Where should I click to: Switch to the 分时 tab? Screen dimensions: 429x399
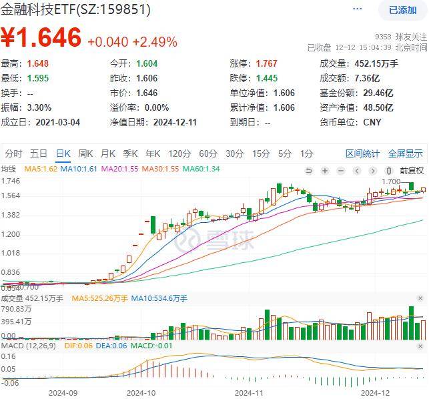13,153
